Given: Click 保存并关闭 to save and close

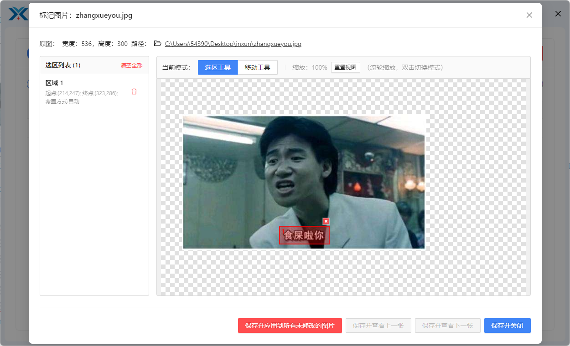Looking at the screenshot, I should (507, 326).
